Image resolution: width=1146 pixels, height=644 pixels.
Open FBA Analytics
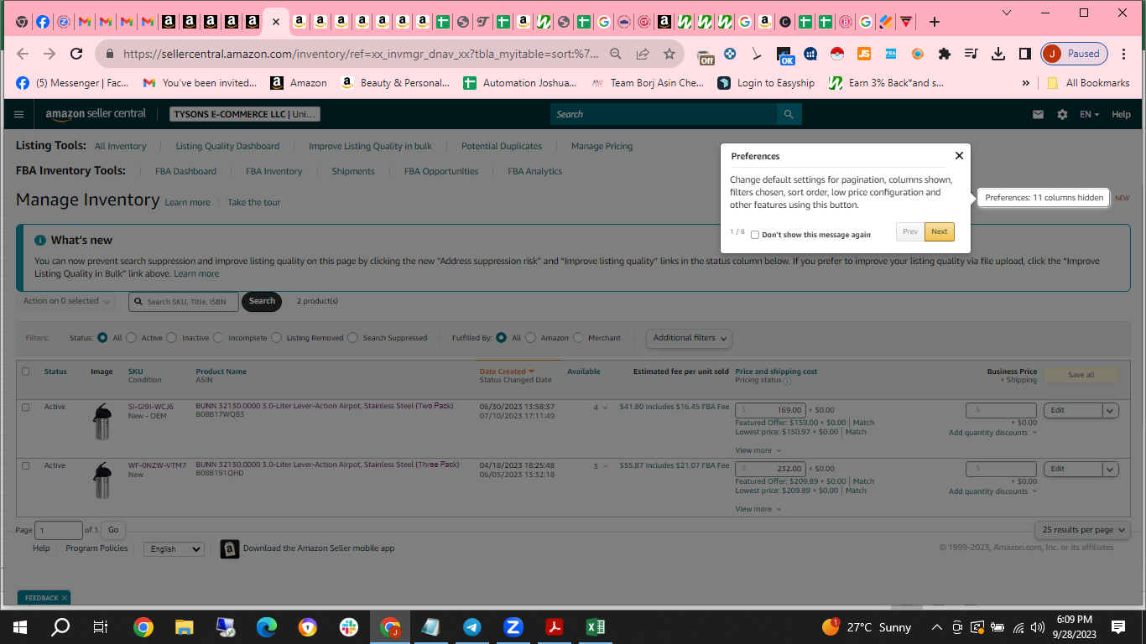coord(535,171)
